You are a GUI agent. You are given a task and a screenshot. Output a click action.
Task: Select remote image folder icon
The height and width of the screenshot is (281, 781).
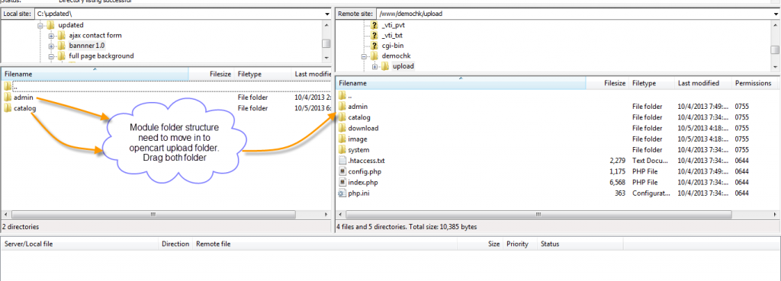(342, 139)
